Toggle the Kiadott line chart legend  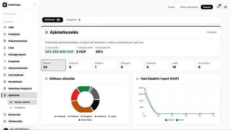[x=170, y=120]
